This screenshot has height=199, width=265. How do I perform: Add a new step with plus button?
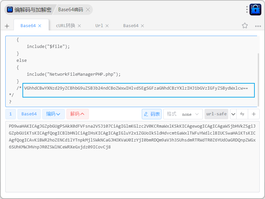click(x=254, y=114)
